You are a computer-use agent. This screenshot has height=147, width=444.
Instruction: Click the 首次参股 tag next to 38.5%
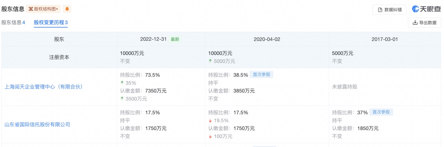[262, 75]
